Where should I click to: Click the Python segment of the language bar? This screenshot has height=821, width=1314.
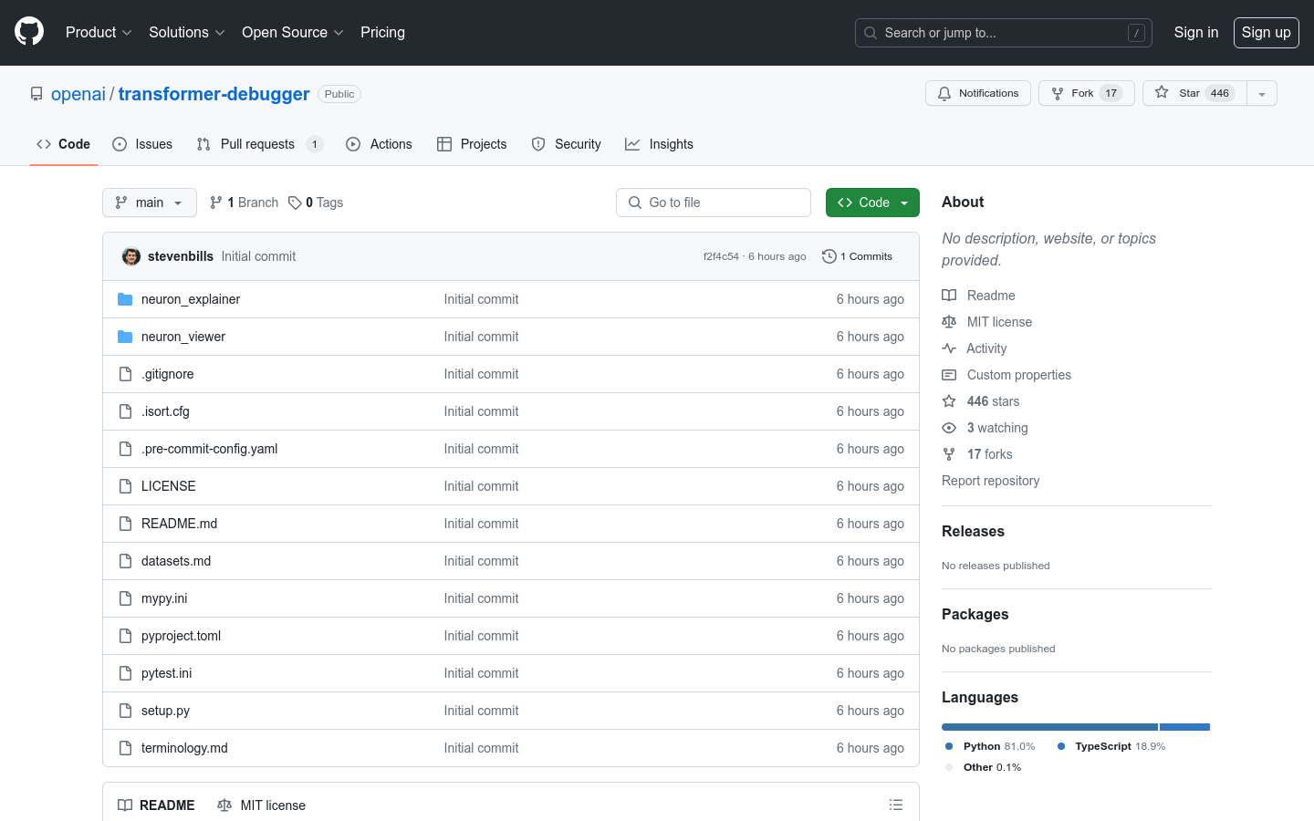click(x=1048, y=726)
